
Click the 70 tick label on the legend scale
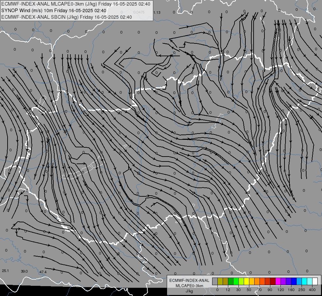260,290
